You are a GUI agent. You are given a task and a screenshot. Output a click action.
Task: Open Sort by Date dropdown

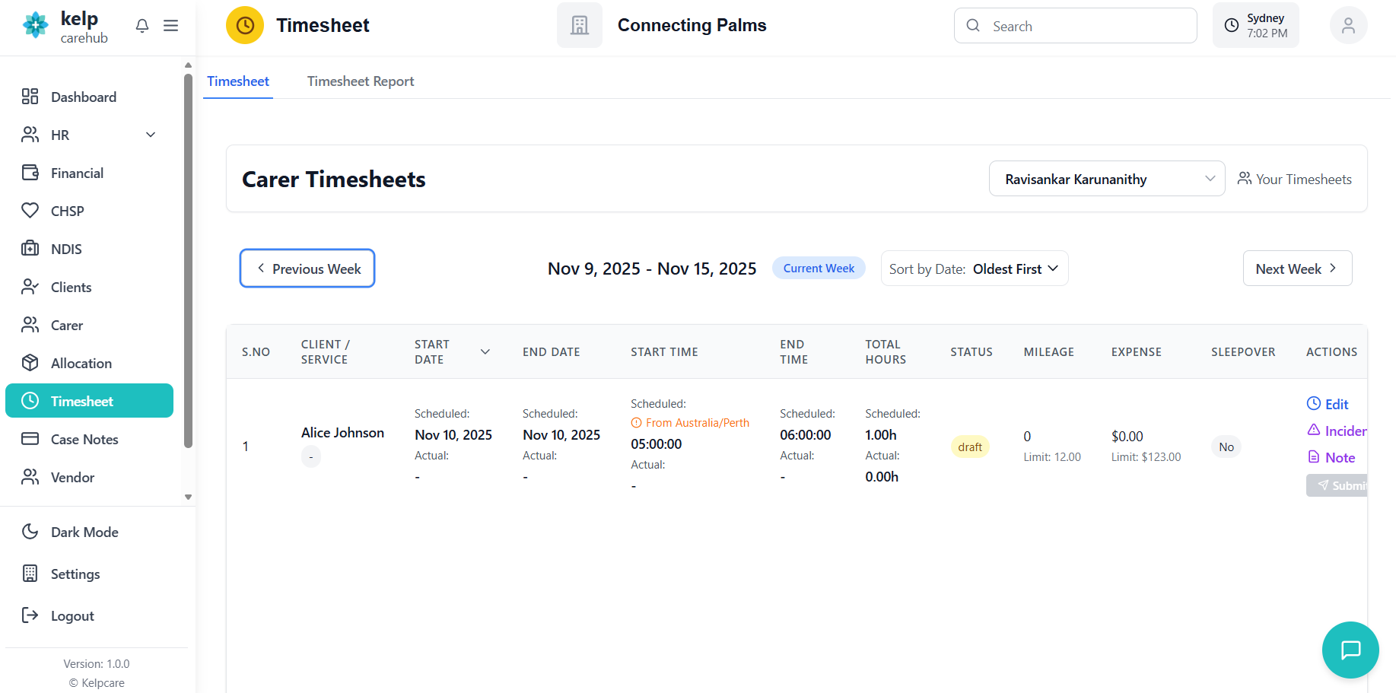point(974,269)
